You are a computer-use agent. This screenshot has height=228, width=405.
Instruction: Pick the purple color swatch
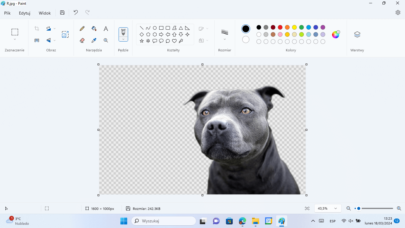pyautogui.click(x=323, y=27)
